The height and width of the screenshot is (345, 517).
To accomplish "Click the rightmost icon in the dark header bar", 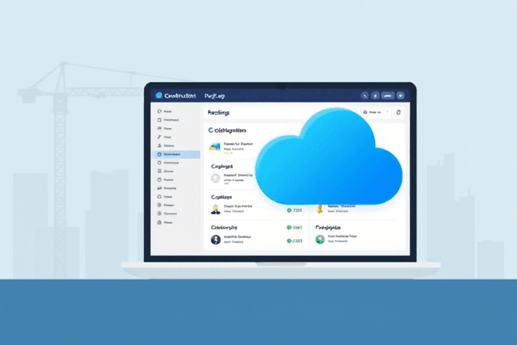I will pos(400,96).
